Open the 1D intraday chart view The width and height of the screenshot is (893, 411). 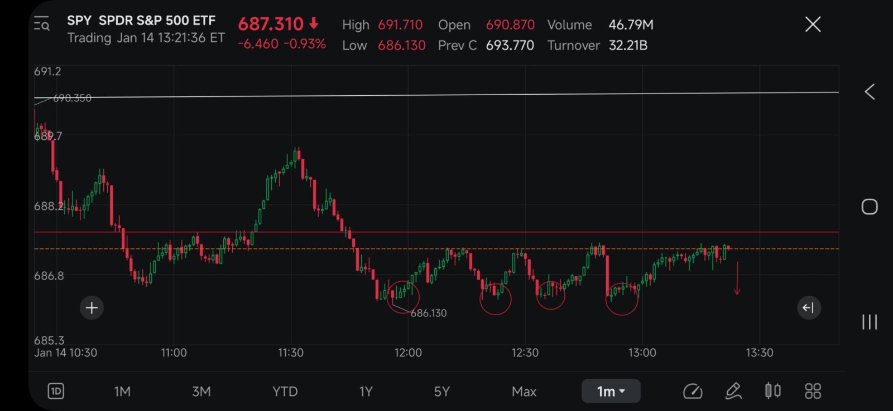tap(56, 392)
